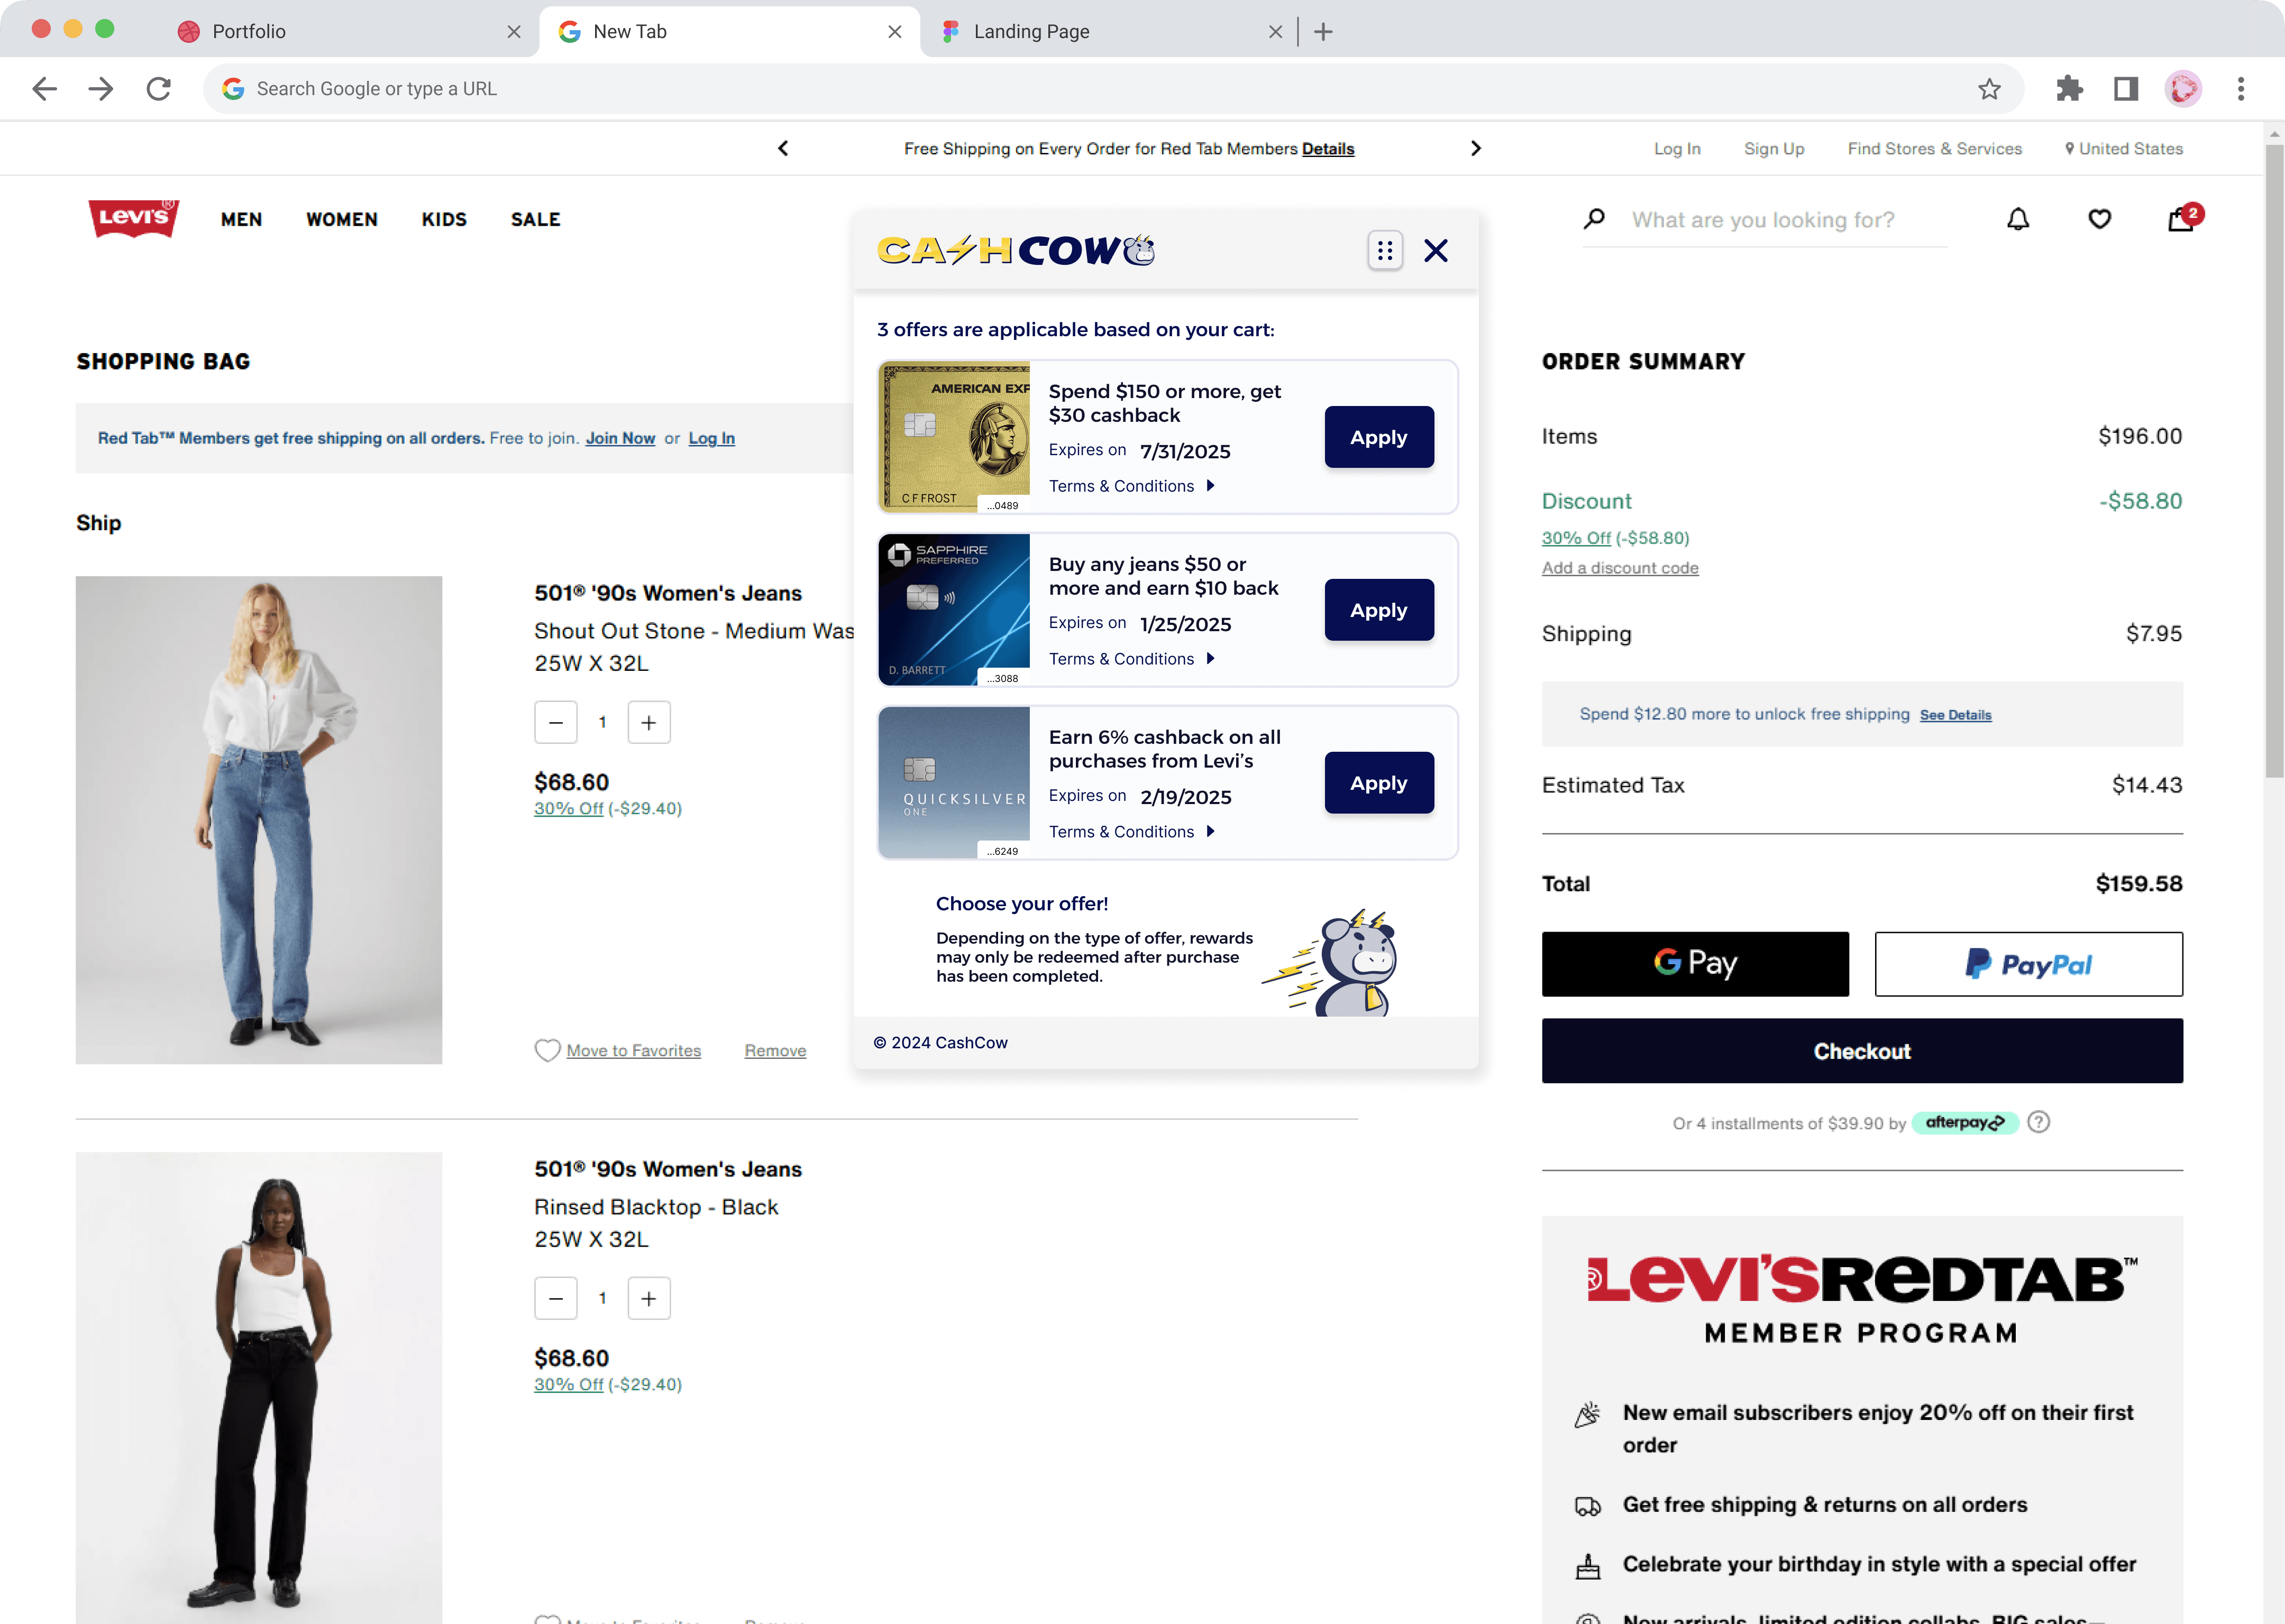Screen dimensions: 2285x1624
Task: Decrease quantity of Shout Out Stone jeans
Action: [x=556, y=722]
